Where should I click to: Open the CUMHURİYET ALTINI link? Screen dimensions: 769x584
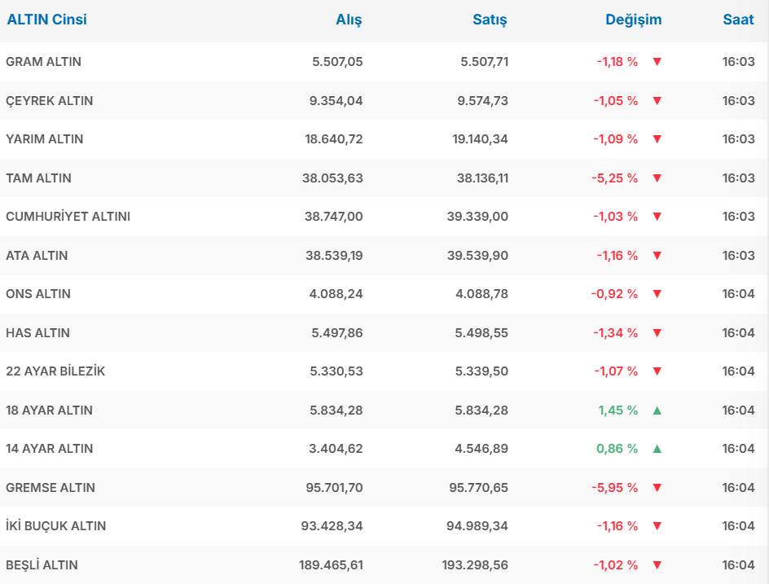(x=68, y=217)
